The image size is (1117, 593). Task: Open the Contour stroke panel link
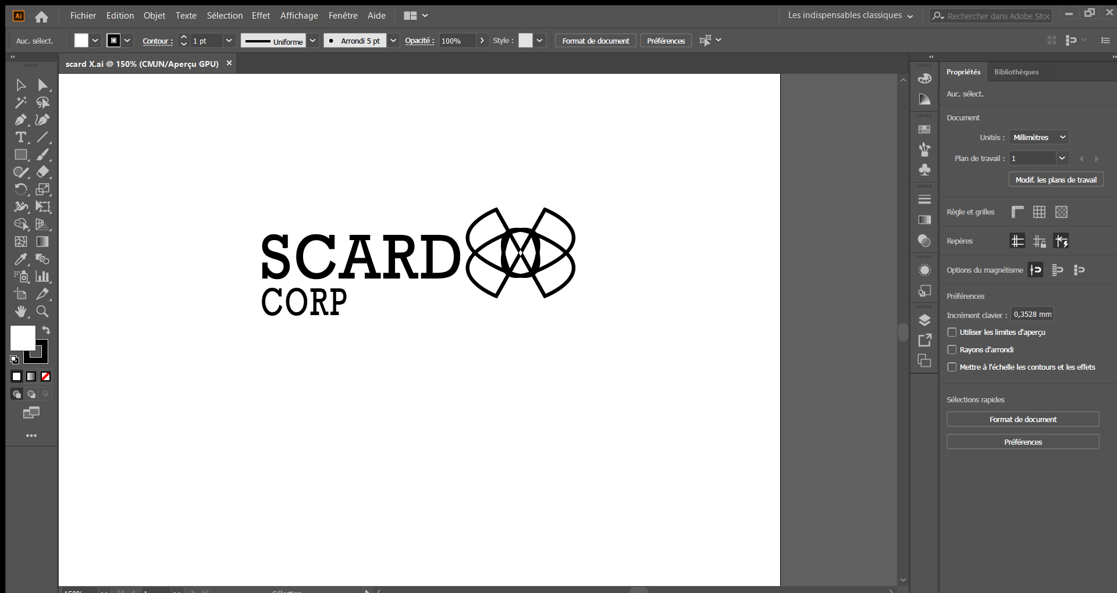(x=157, y=41)
